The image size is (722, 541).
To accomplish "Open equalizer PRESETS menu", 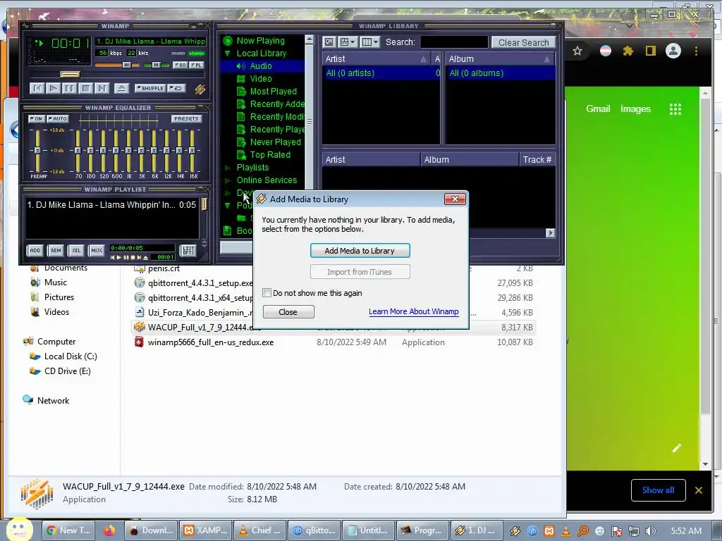I will coord(186,118).
